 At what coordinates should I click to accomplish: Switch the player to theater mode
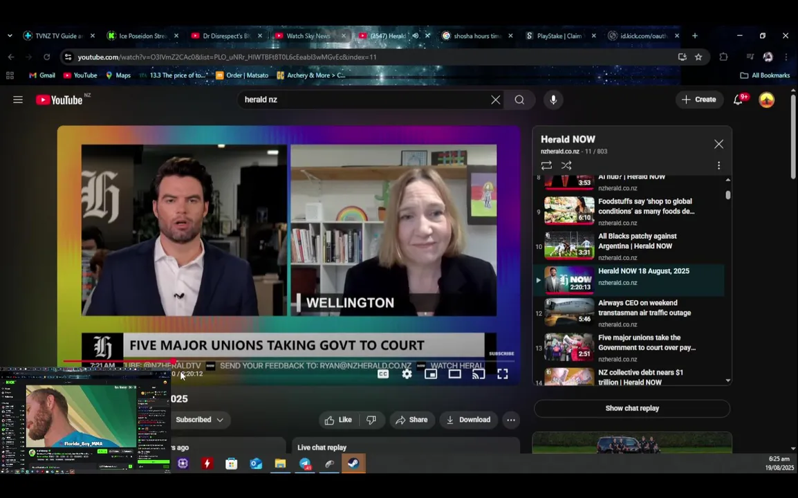[454, 374]
